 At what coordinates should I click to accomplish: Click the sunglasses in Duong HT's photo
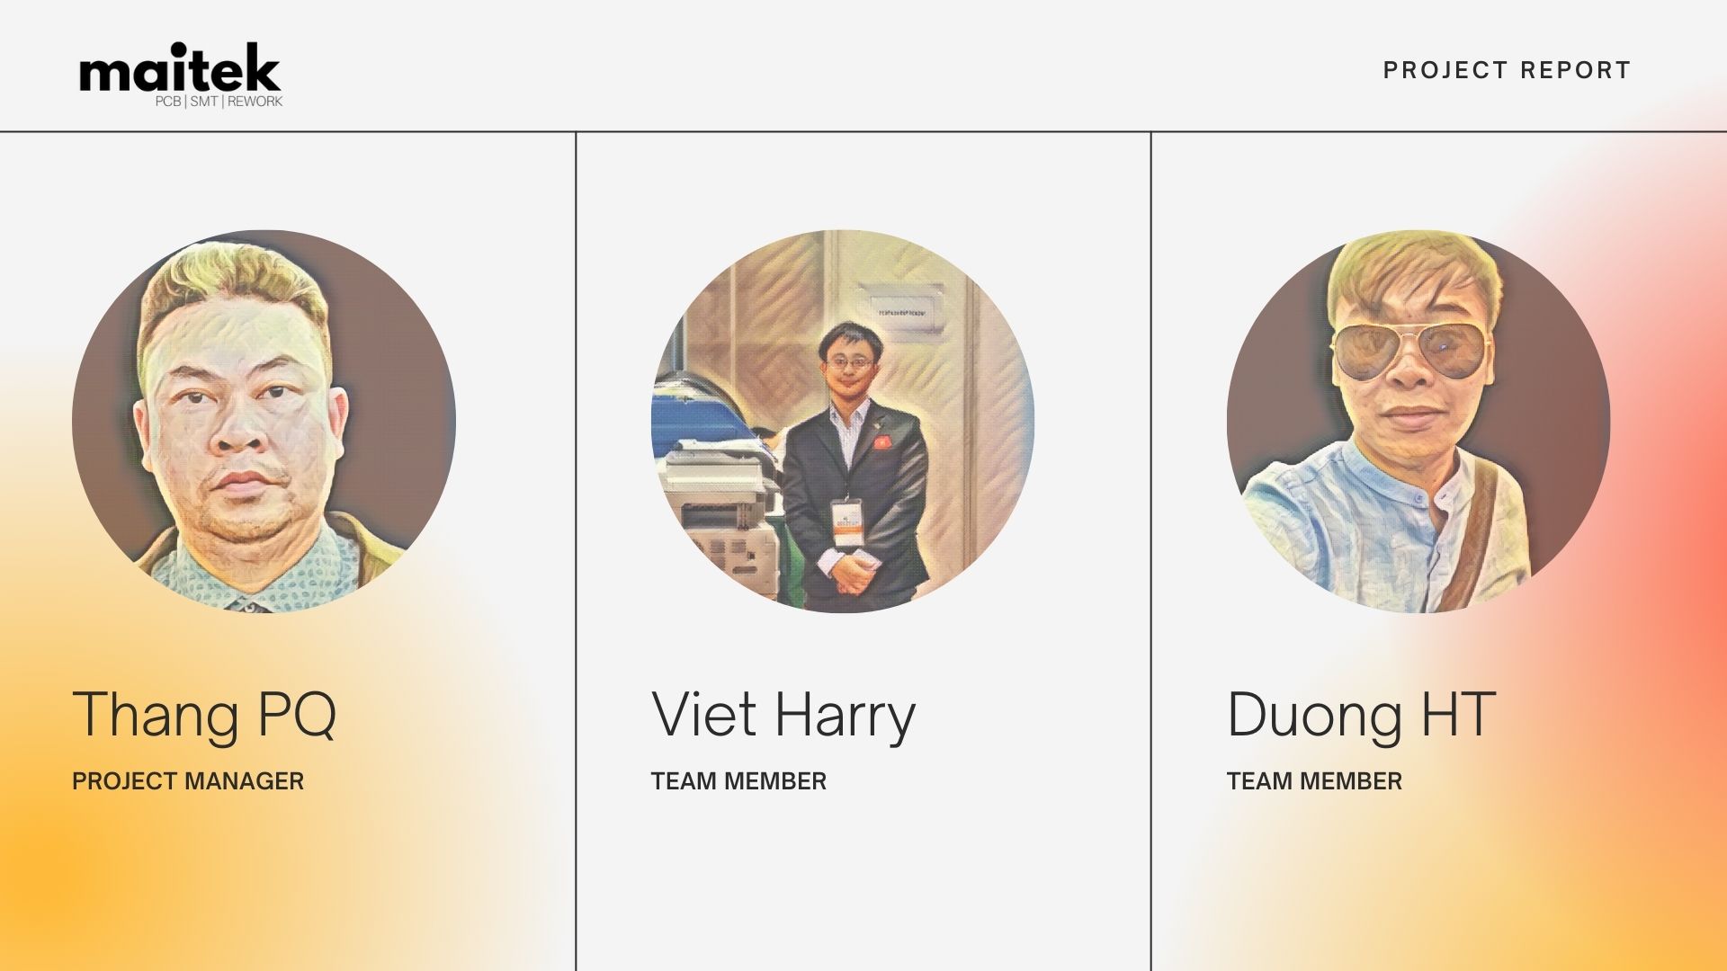(x=1410, y=351)
